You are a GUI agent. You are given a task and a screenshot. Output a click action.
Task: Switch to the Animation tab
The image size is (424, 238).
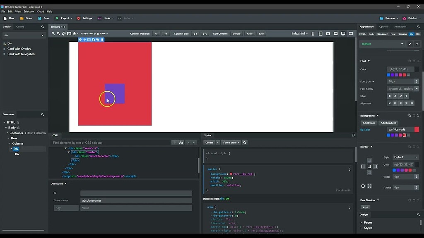(x=400, y=27)
